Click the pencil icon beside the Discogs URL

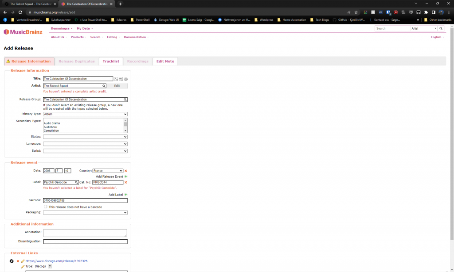[x=22, y=261]
